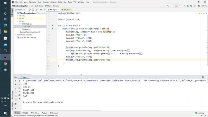Pin the Run tab
This screenshot has width=208, height=117.
[16, 108]
